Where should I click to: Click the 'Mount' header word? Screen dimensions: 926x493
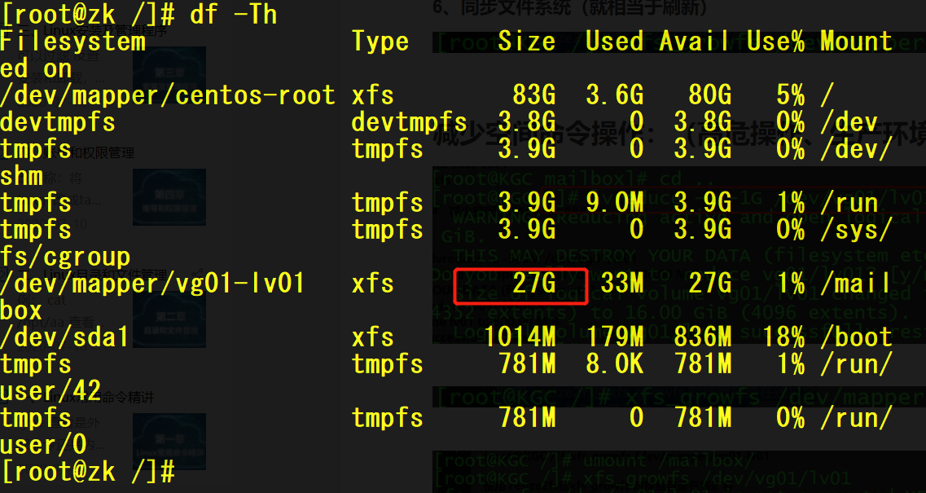[856, 42]
